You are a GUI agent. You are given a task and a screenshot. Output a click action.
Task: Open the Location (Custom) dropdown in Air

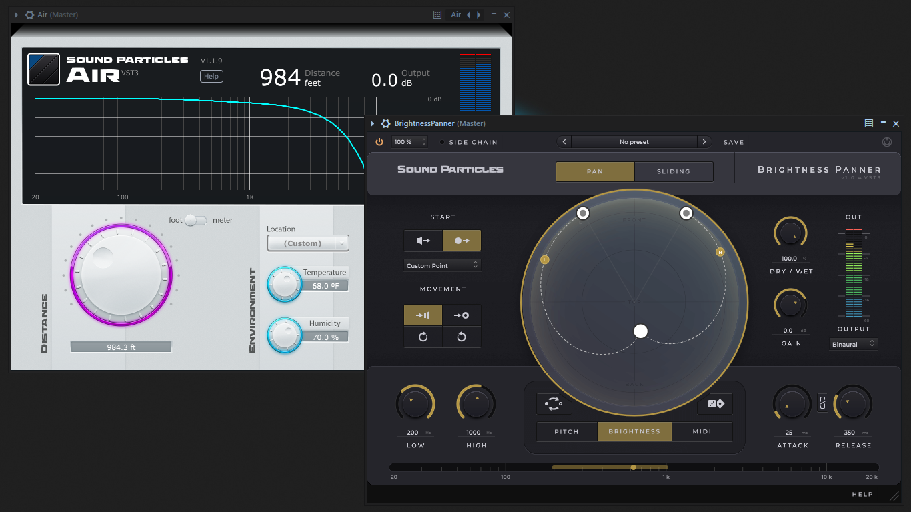(x=307, y=243)
